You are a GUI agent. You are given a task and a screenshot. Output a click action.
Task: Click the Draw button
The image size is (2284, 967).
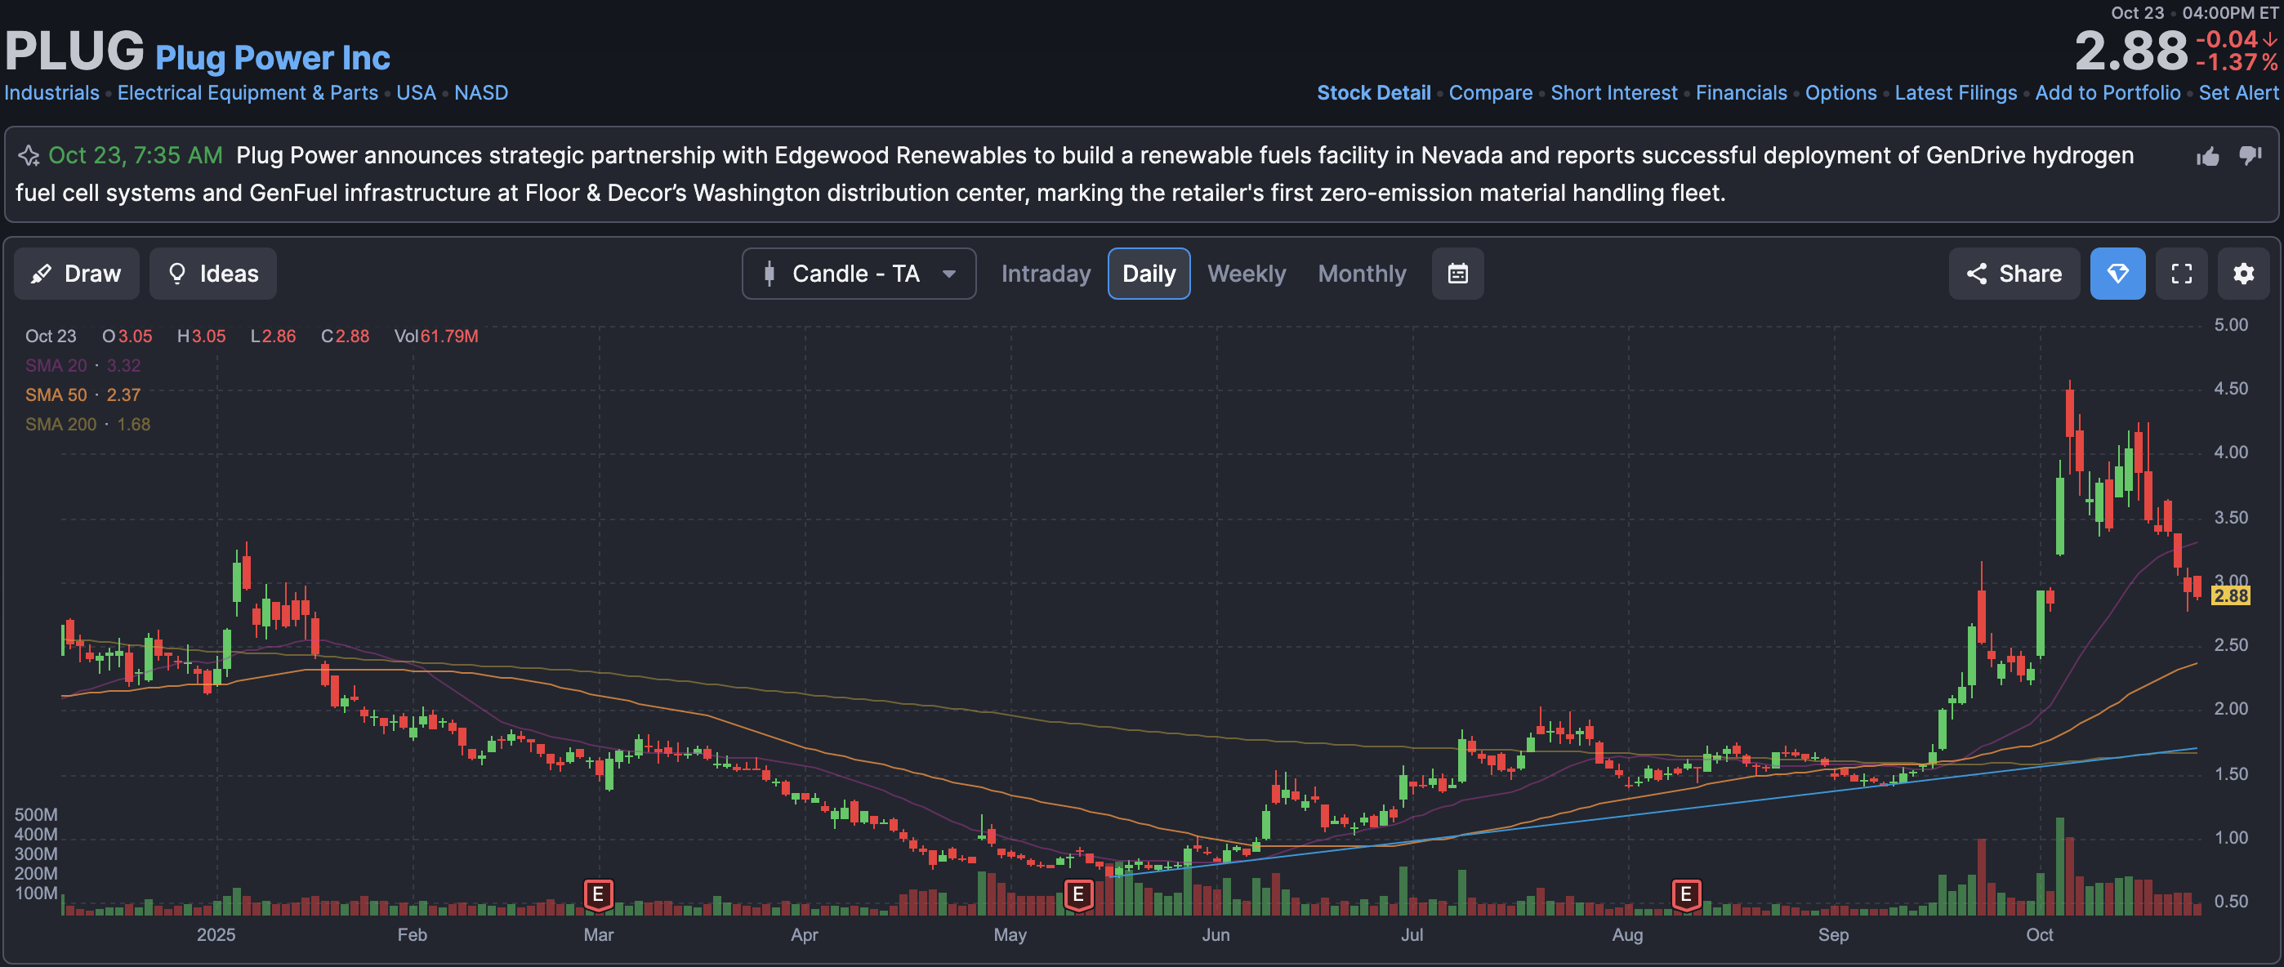[x=76, y=274]
